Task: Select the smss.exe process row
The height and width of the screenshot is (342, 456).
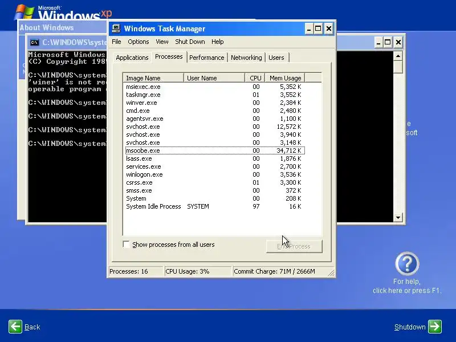Action: tap(215, 190)
